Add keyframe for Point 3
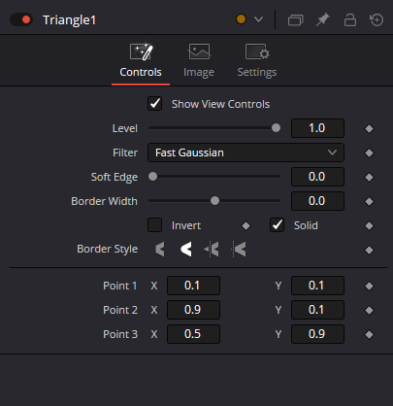Screen dimensions: 393x406 369,334
